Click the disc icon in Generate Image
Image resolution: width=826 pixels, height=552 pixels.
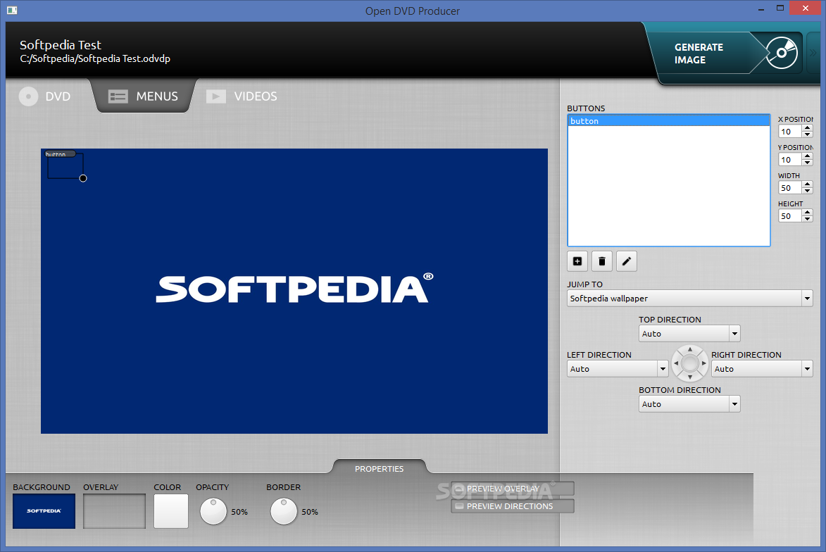782,53
